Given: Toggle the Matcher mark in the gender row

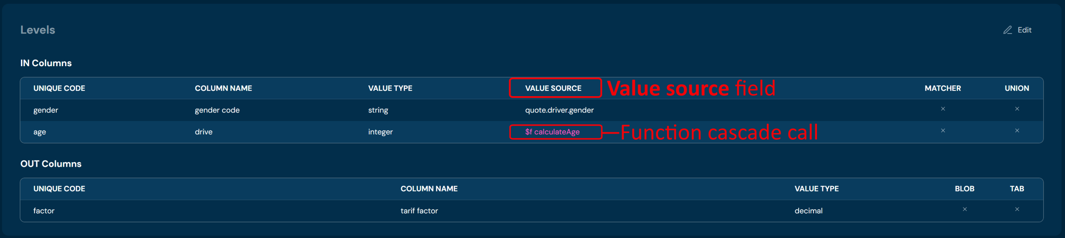Looking at the screenshot, I should click(943, 109).
